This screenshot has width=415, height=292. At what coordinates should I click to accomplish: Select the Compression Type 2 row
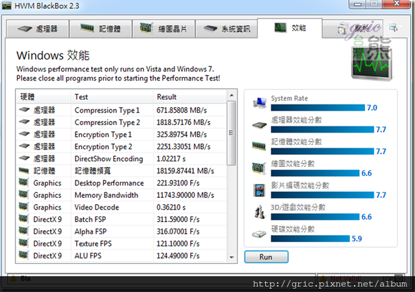coord(121,122)
